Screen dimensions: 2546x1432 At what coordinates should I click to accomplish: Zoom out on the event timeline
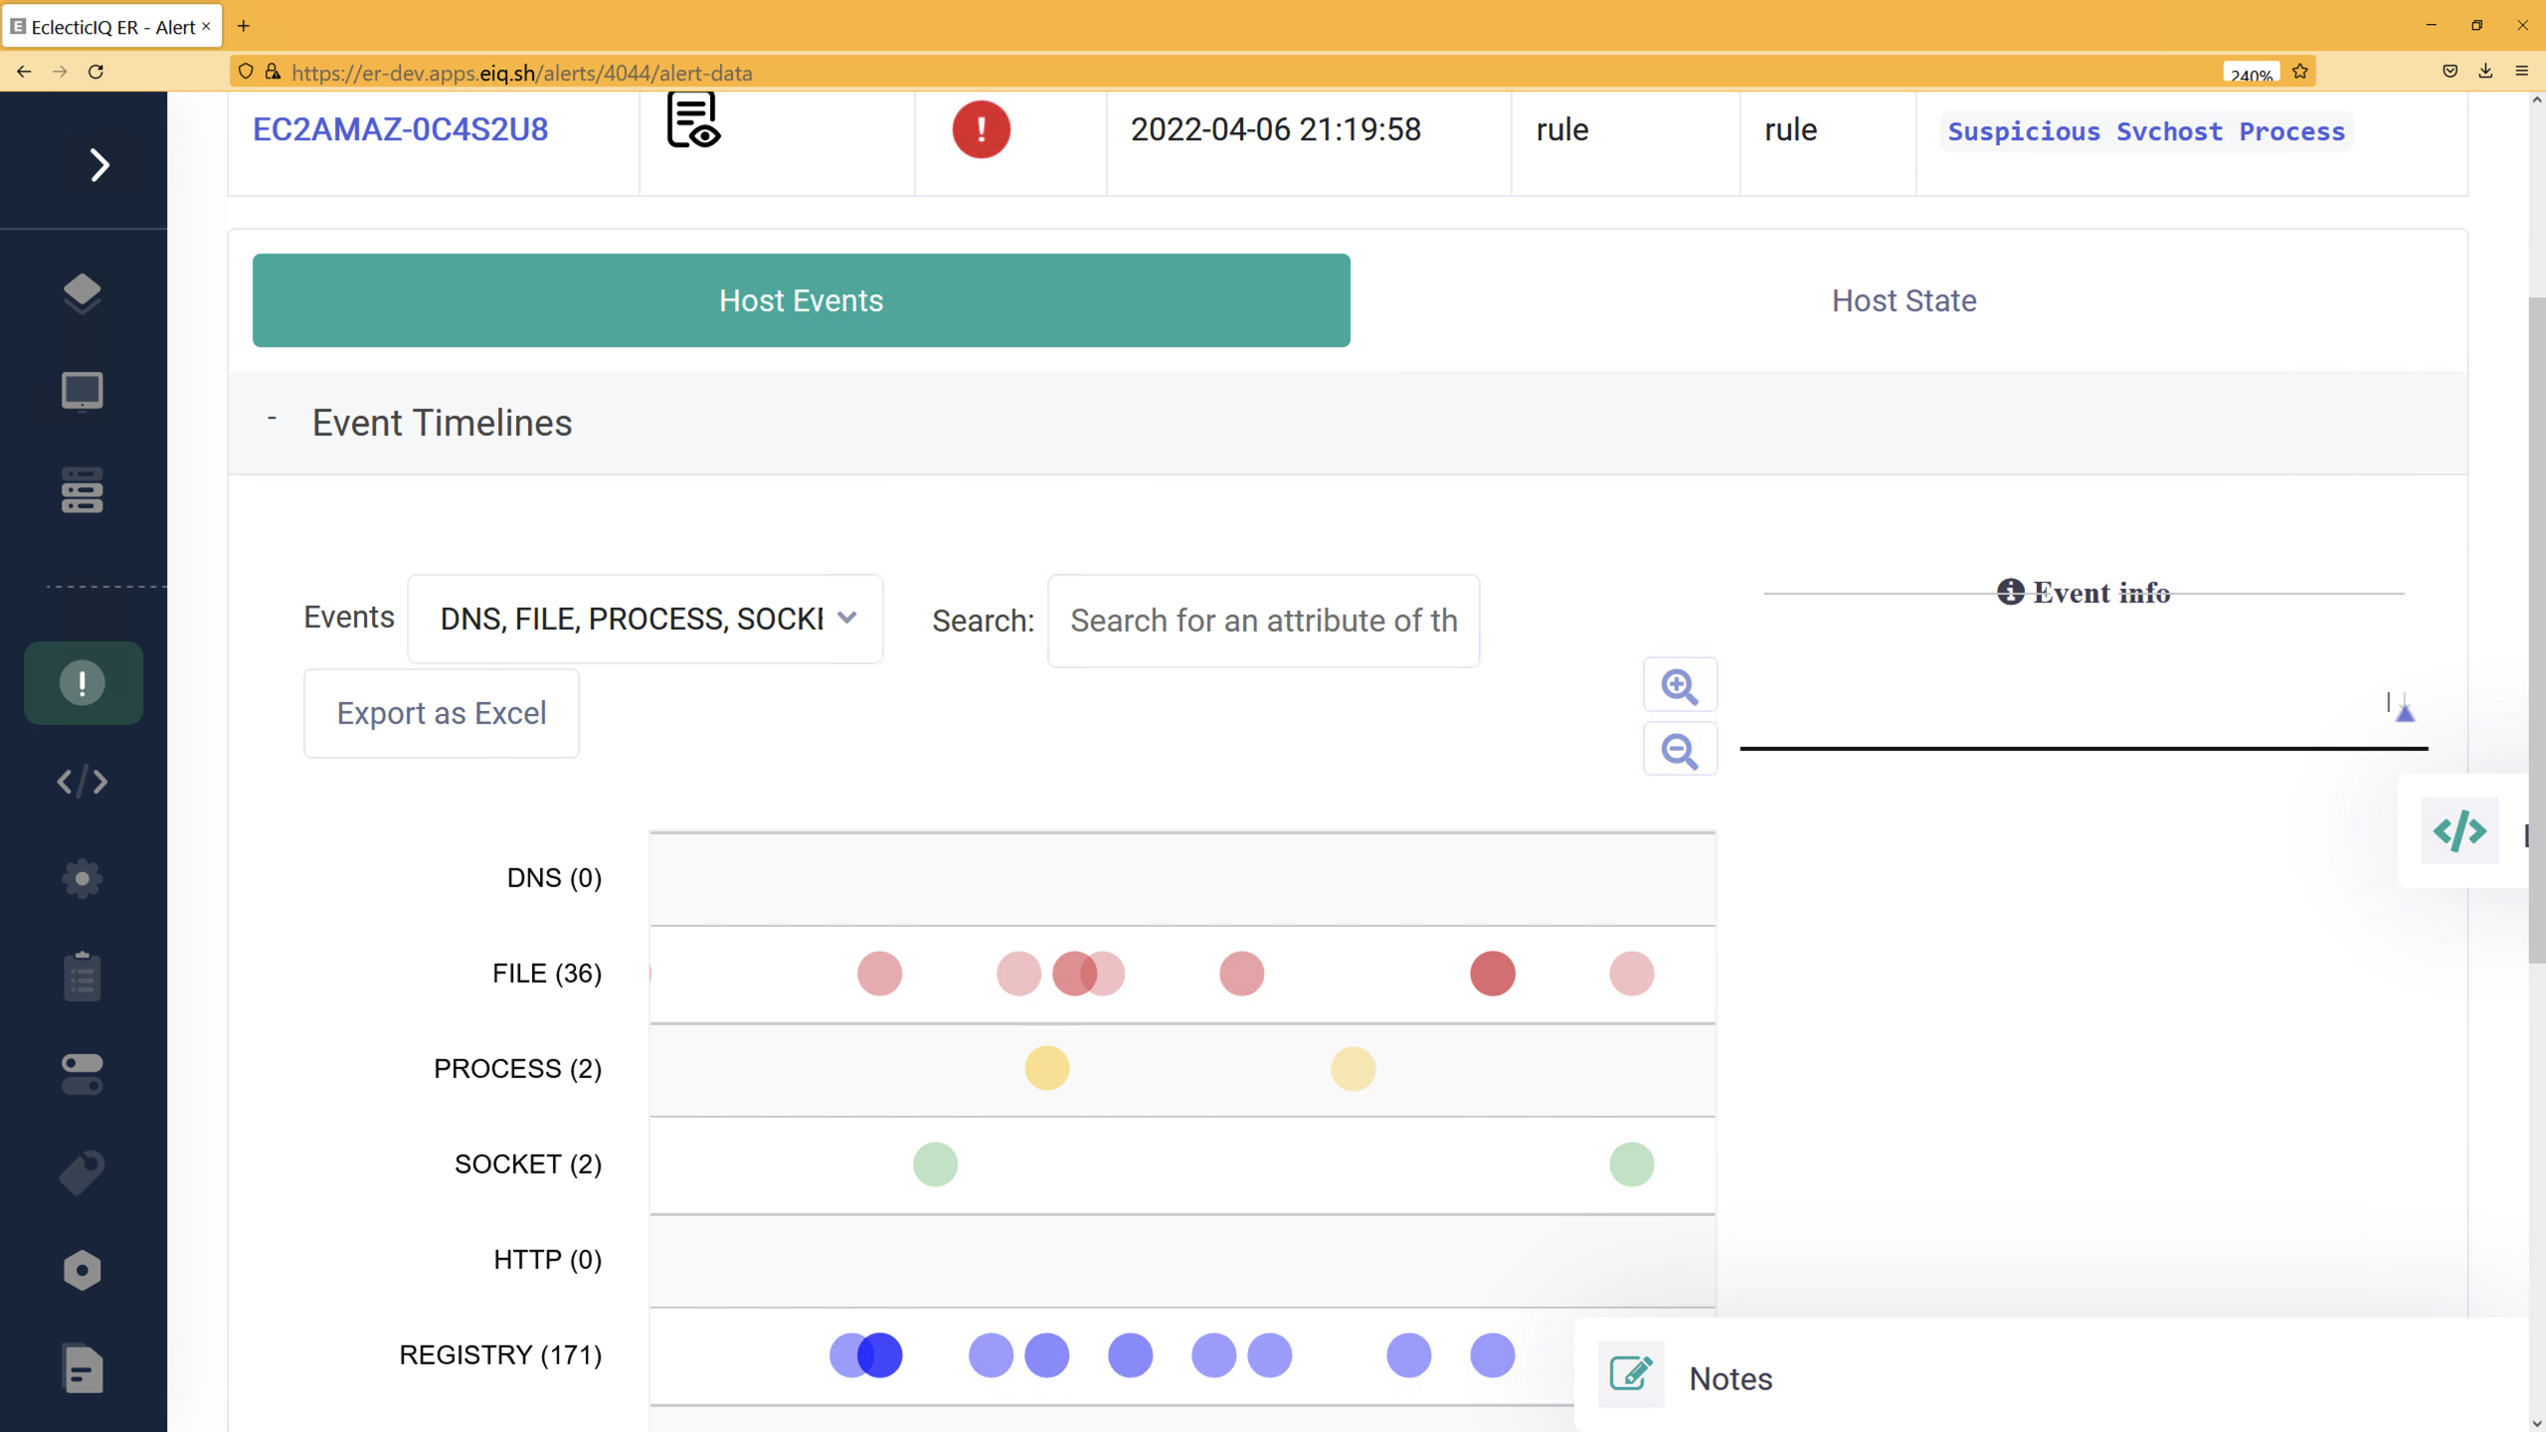(x=1680, y=750)
